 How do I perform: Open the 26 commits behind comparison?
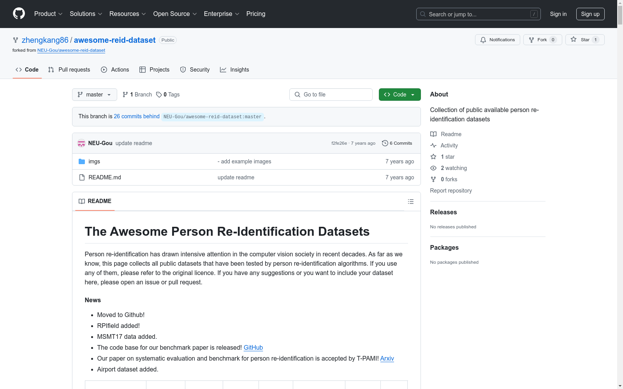point(137,116)
